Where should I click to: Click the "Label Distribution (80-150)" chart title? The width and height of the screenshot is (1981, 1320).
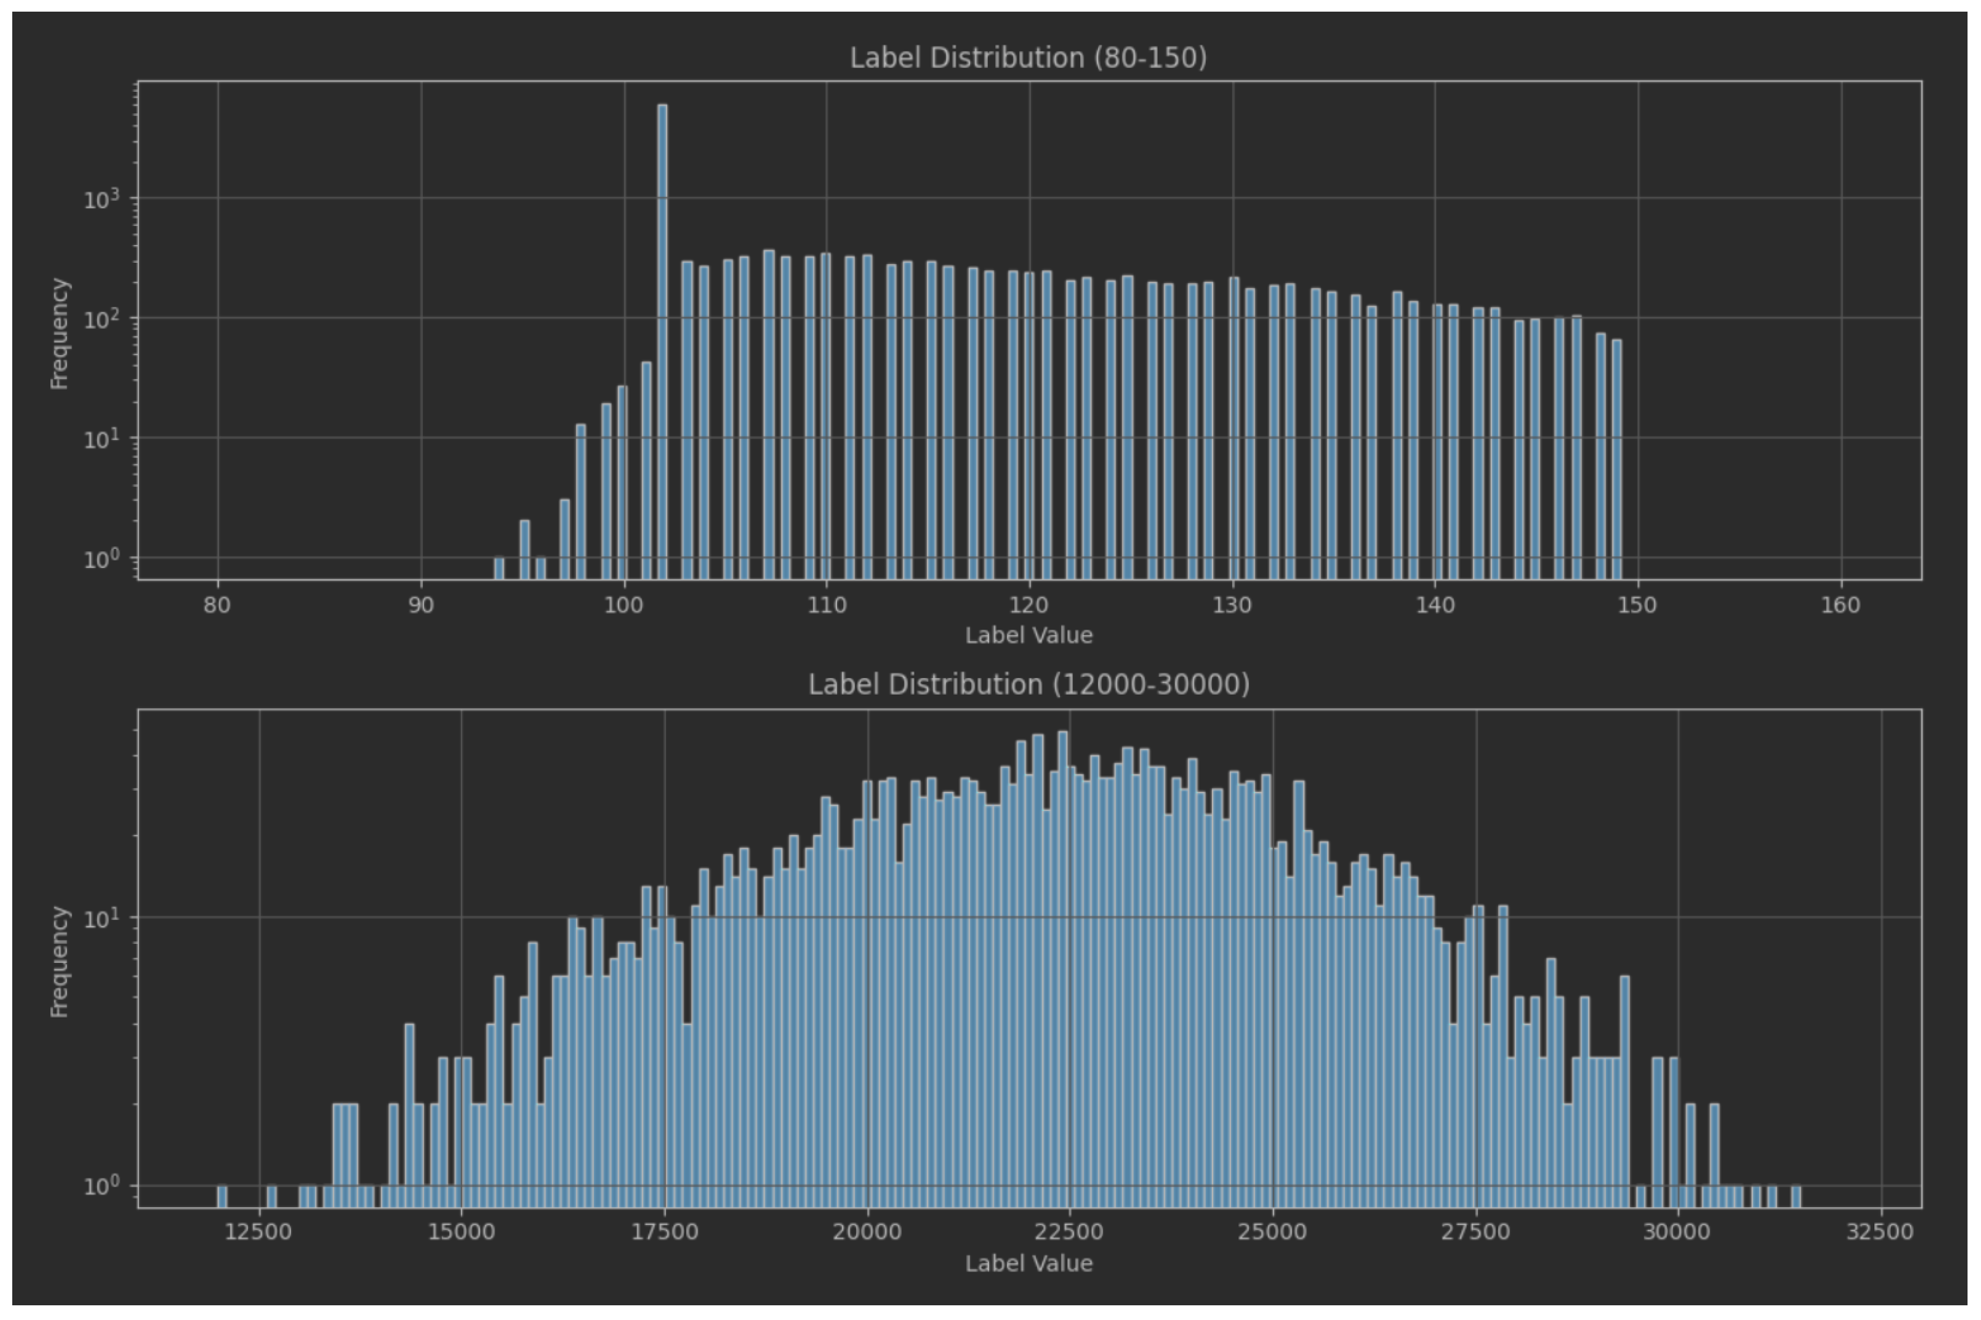tap(1028, 58)
